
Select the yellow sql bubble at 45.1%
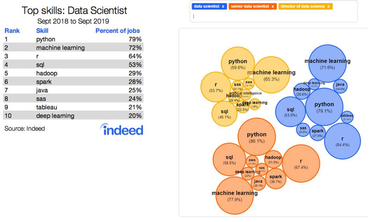tap(224, 114)
